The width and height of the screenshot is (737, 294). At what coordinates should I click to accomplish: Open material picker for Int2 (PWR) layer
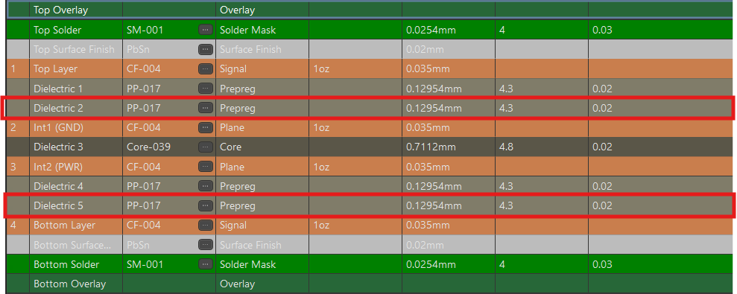[206, 167]
